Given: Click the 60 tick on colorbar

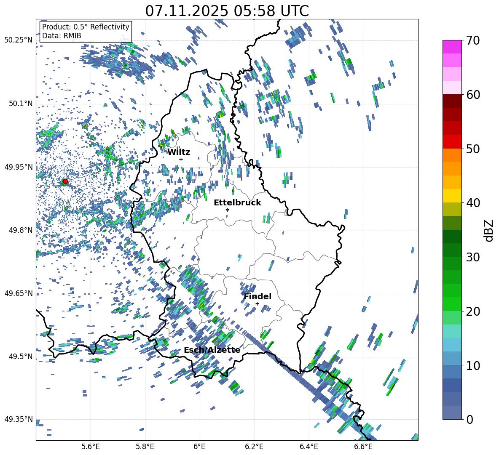Looking at the screenshot, I should (x=473, y=95).
